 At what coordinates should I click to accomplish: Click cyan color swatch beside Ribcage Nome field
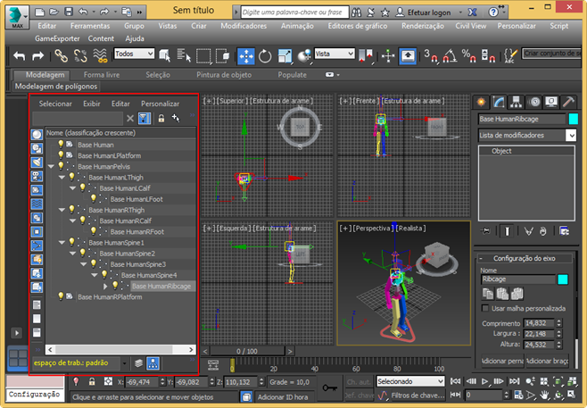click(563, 279)
